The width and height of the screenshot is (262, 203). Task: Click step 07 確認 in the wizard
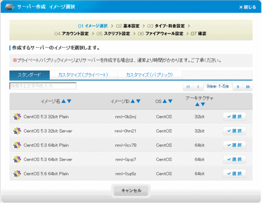click(x=199, y=34)
